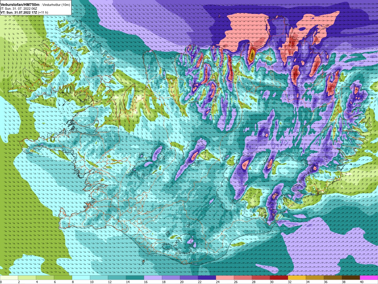Click the '(+11 h)' forecast offset text

tap(43, 13)
